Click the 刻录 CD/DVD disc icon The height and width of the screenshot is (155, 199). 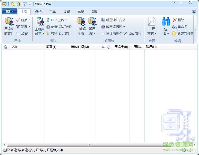tap(48, 27)
